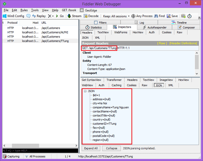Viewport: 203px width, 161px height.
Task: Select the request WebForms tab
Action: click(x=121, y=32)
